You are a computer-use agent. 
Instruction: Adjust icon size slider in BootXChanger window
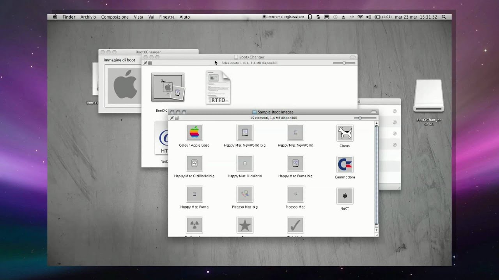click(x=344, y=63)
